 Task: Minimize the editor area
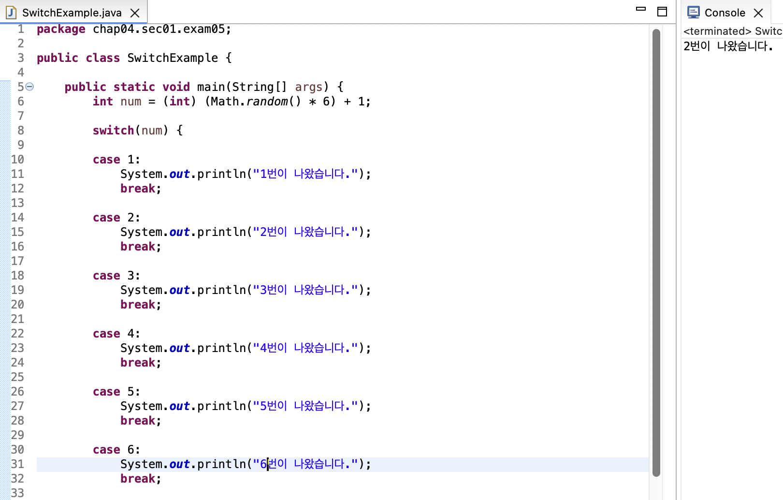641,9
